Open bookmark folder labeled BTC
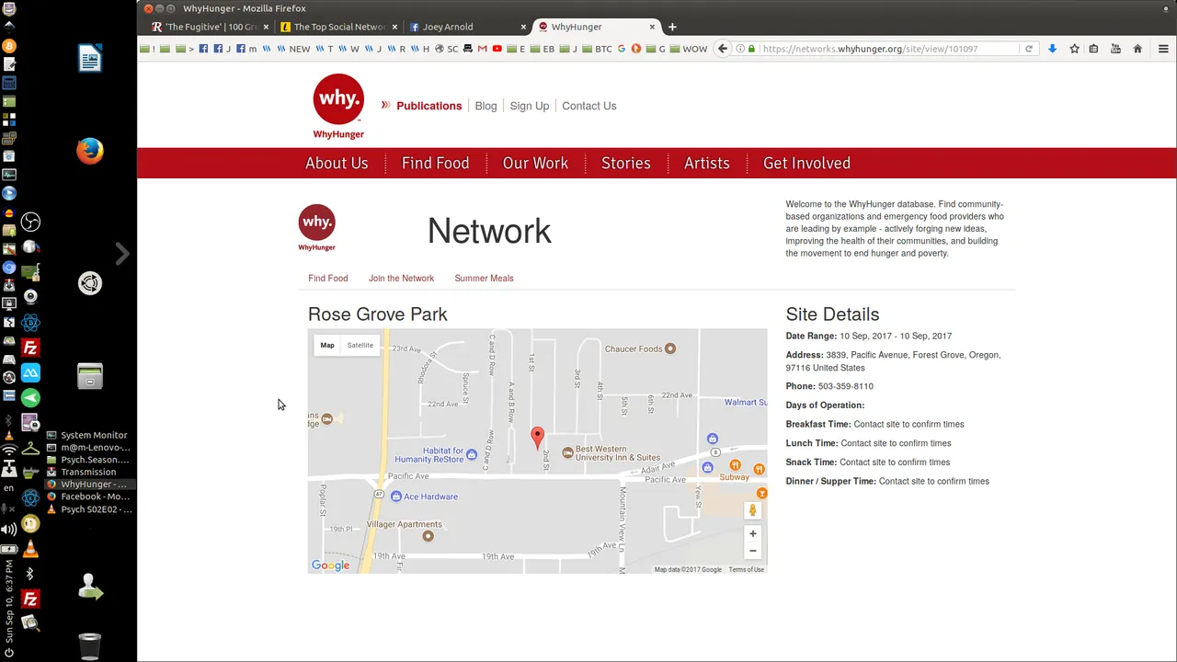 click(595, 49)
